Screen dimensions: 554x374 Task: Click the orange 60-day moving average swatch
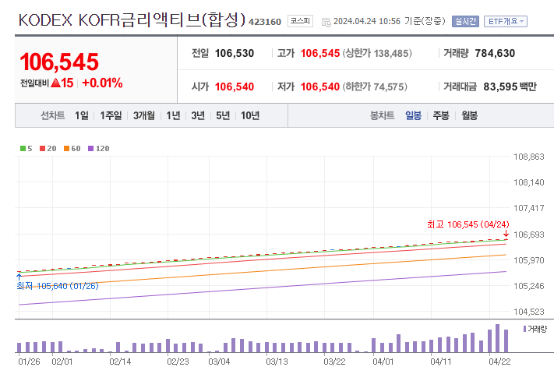coord(66,149)
